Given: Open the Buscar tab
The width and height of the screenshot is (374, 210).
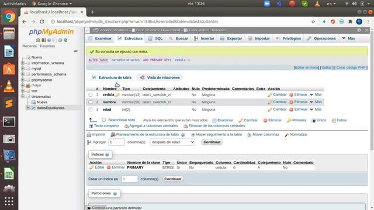Looking at the screenshot, I should (x=178, y=38).
